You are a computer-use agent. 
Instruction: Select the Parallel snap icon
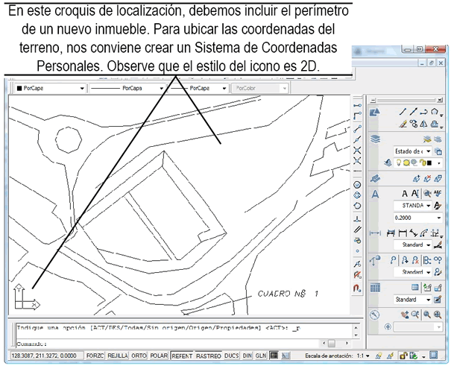[357, 230]
